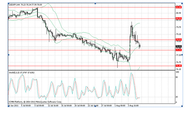190x113 pixels.
Task: Select the 78.69 resistance level tag
Action: [178, 40]
